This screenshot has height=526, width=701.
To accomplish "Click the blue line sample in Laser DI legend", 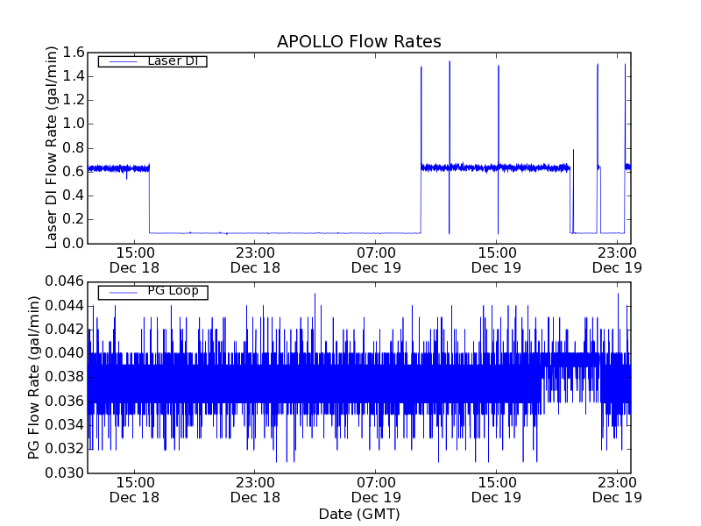I will (120, 61).
